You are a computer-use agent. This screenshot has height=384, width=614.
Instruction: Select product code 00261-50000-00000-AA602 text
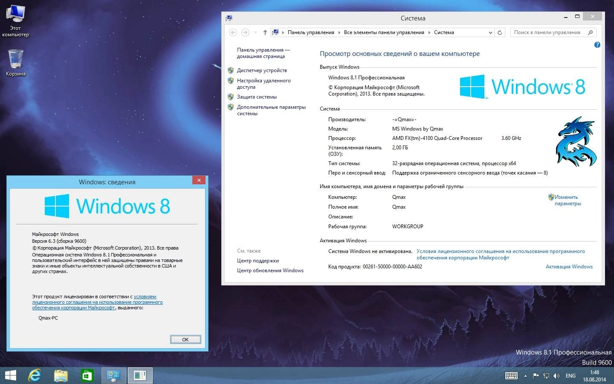(392, 267)
